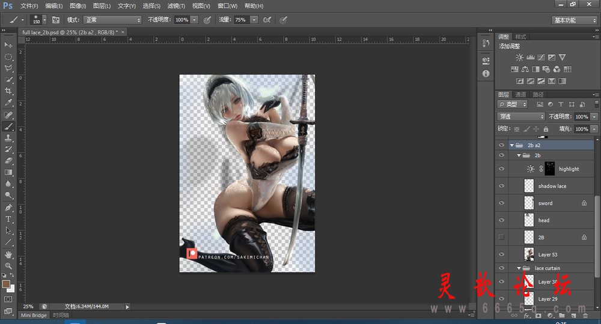The image size is (601, 324).
Task: Select the Polygonal Lasso tool
Action: point(8,68)
